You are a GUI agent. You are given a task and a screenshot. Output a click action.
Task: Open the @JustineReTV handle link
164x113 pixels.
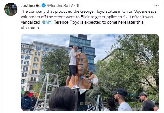coord(60,5)
